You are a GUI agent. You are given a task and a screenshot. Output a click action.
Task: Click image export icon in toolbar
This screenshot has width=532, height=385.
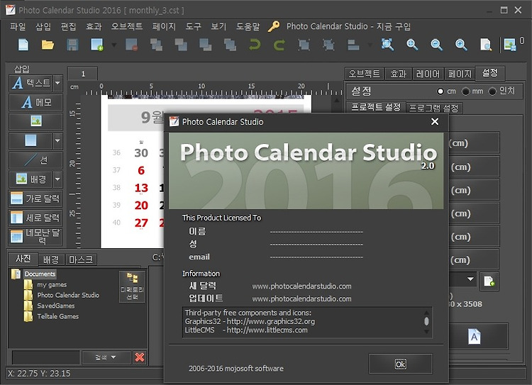pyautogui.click(x=510, y=45)
